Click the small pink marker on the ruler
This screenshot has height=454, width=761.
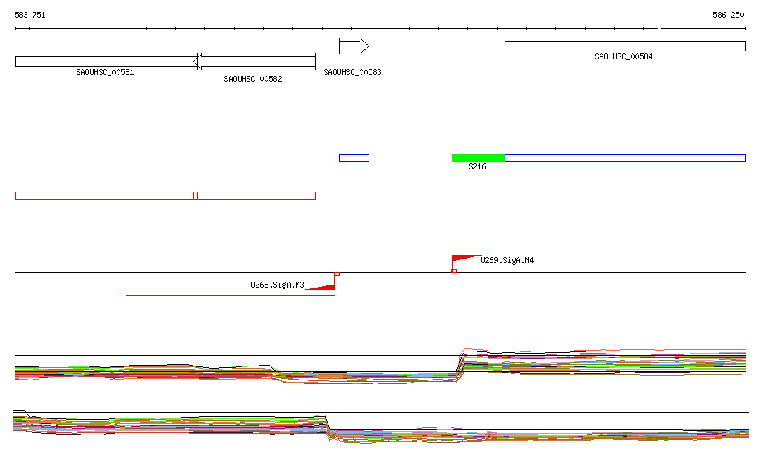coord(659,32)
